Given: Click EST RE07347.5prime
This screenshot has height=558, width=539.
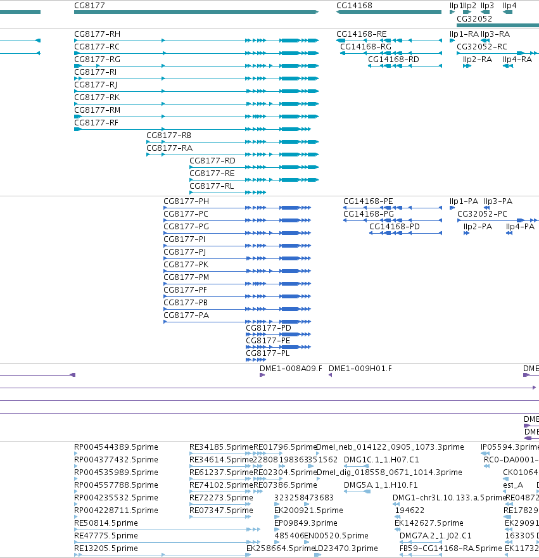Looking at the screenshot, I should pos(221,510).
